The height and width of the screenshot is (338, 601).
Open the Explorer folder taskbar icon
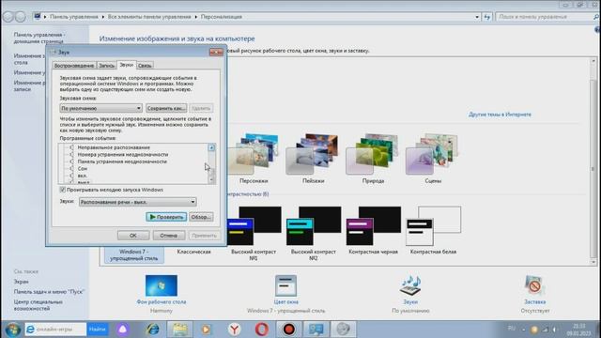click(179, 330)
